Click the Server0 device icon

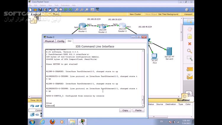click(x=169, y=51)
